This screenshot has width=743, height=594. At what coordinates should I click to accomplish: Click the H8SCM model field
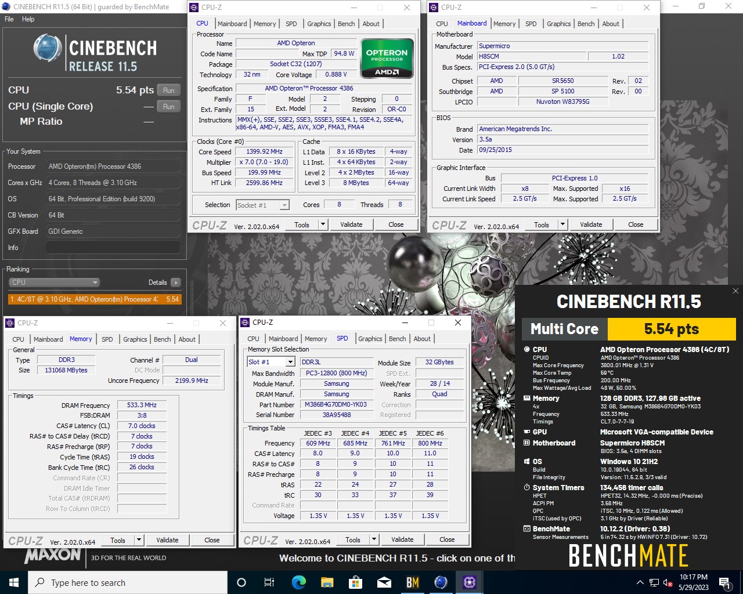click(x=531, y=56)
